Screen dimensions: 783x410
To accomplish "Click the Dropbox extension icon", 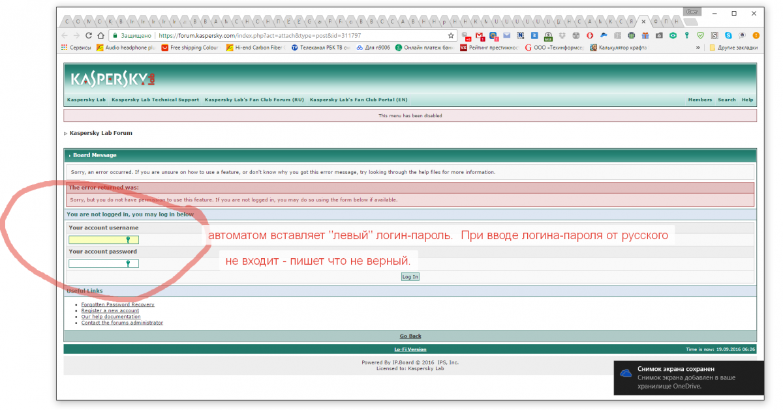I will (x=562, y=36).
